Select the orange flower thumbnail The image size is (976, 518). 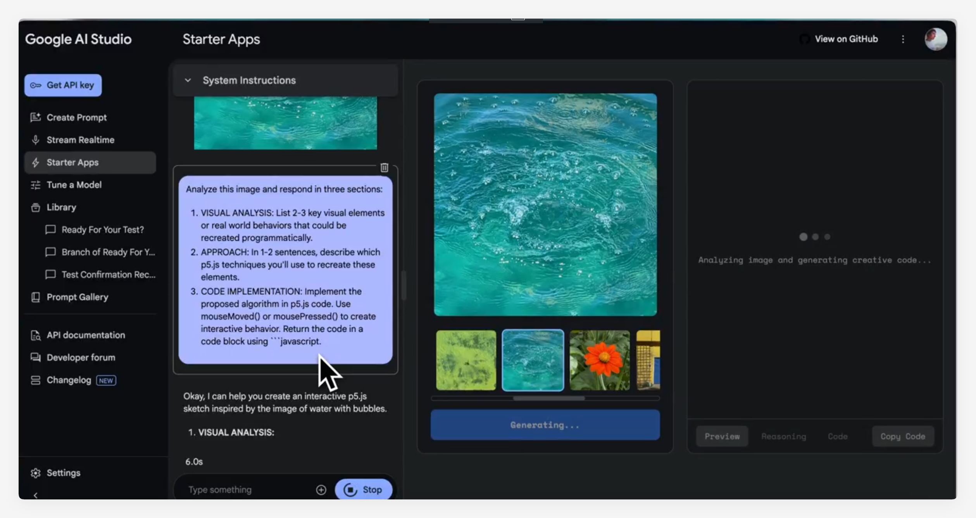[599, 360]
